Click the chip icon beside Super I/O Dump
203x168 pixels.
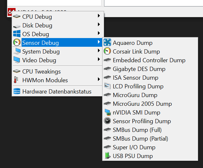pyautogui.click(x=107, y=147)
